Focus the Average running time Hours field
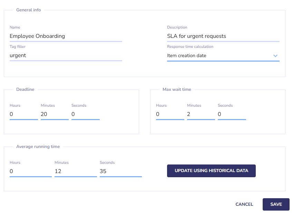Screen dimensions: 292x213 [x=30, y=171]
